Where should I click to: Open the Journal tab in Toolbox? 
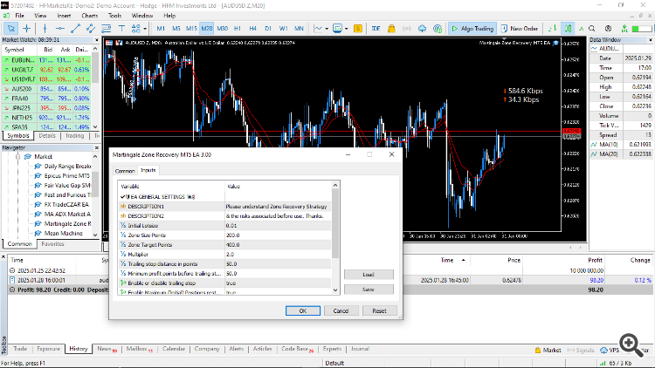[360, 349]
